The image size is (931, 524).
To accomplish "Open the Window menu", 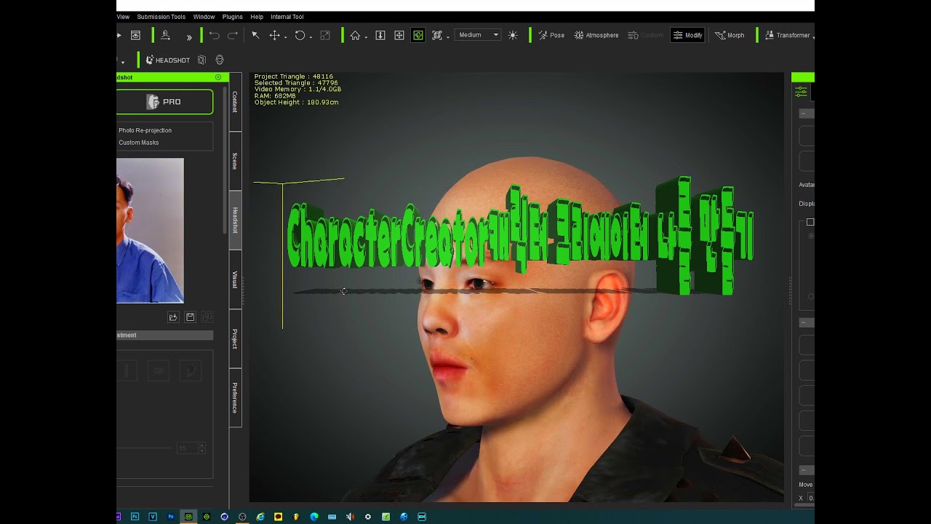I will (x=204, y=17).
